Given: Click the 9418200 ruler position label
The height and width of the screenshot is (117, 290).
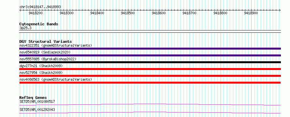Looking at the screenshot, I should tap(36, 13).
